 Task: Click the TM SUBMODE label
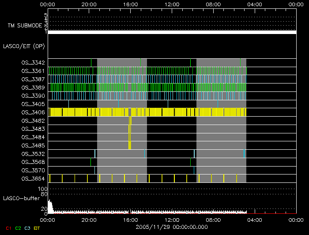coord(25,26)
